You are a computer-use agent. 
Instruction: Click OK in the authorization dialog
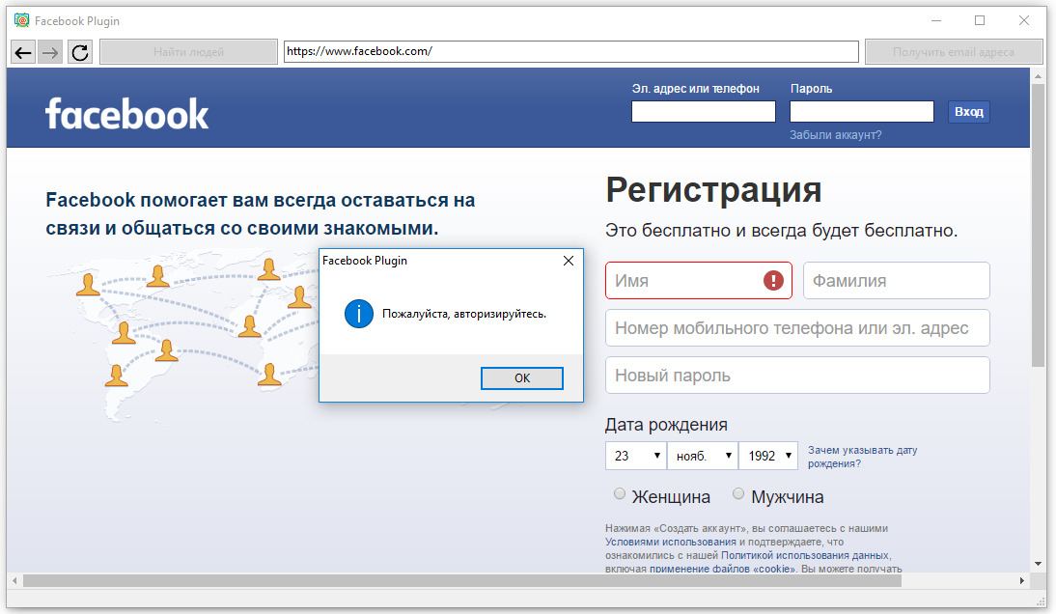(522, 377)
